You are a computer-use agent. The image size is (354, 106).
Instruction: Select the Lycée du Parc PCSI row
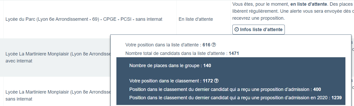point(84,19)
